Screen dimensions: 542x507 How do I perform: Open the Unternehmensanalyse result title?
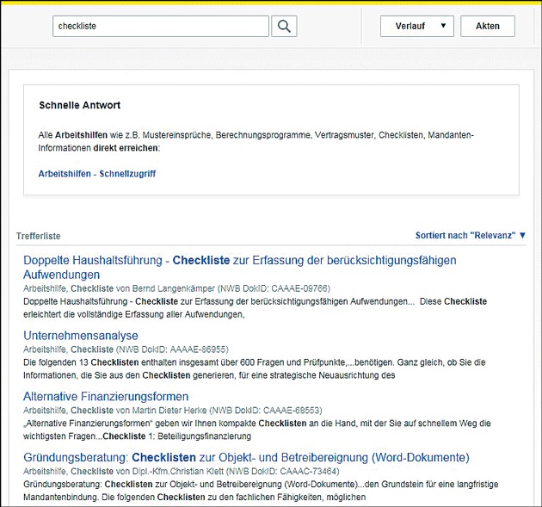coord(81,335)
